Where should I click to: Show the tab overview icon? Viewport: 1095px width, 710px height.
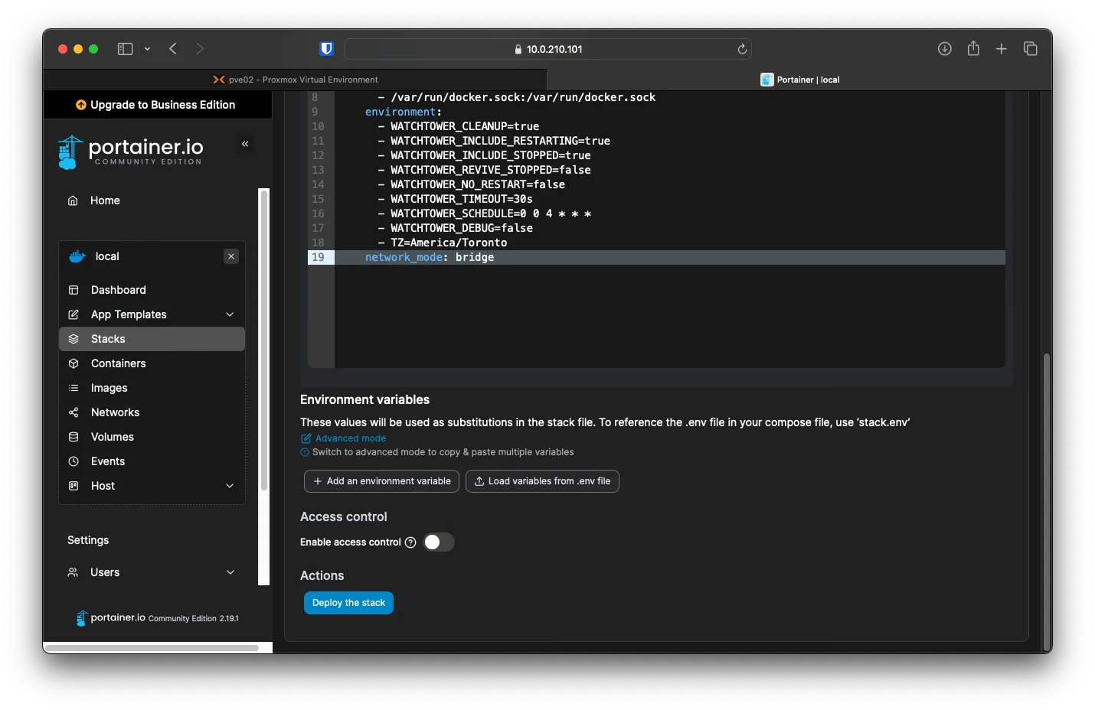pos(1030,49)
